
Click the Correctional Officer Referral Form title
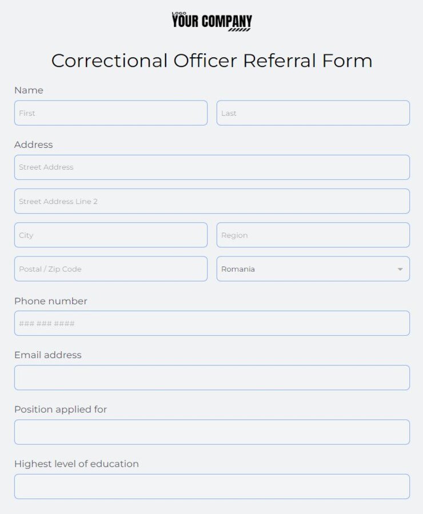click(x=212, y=61)
